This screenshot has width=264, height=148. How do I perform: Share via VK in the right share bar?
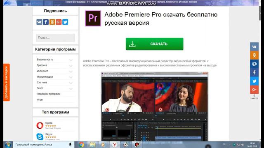[x=254, y=46]
